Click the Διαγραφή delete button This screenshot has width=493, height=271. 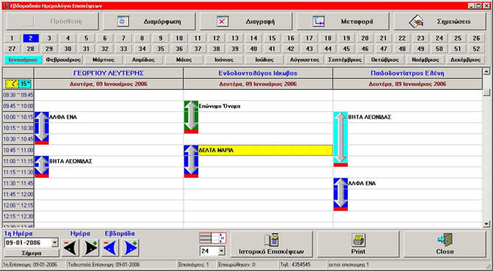pyautogui.click(x=246, y=21)
